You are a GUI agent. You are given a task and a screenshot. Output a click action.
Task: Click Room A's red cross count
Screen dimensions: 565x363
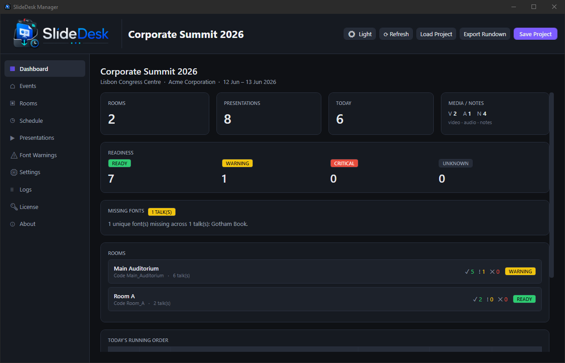(x=503, y=299)
